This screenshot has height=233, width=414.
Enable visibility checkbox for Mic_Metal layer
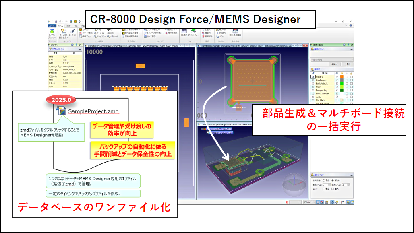337,100
